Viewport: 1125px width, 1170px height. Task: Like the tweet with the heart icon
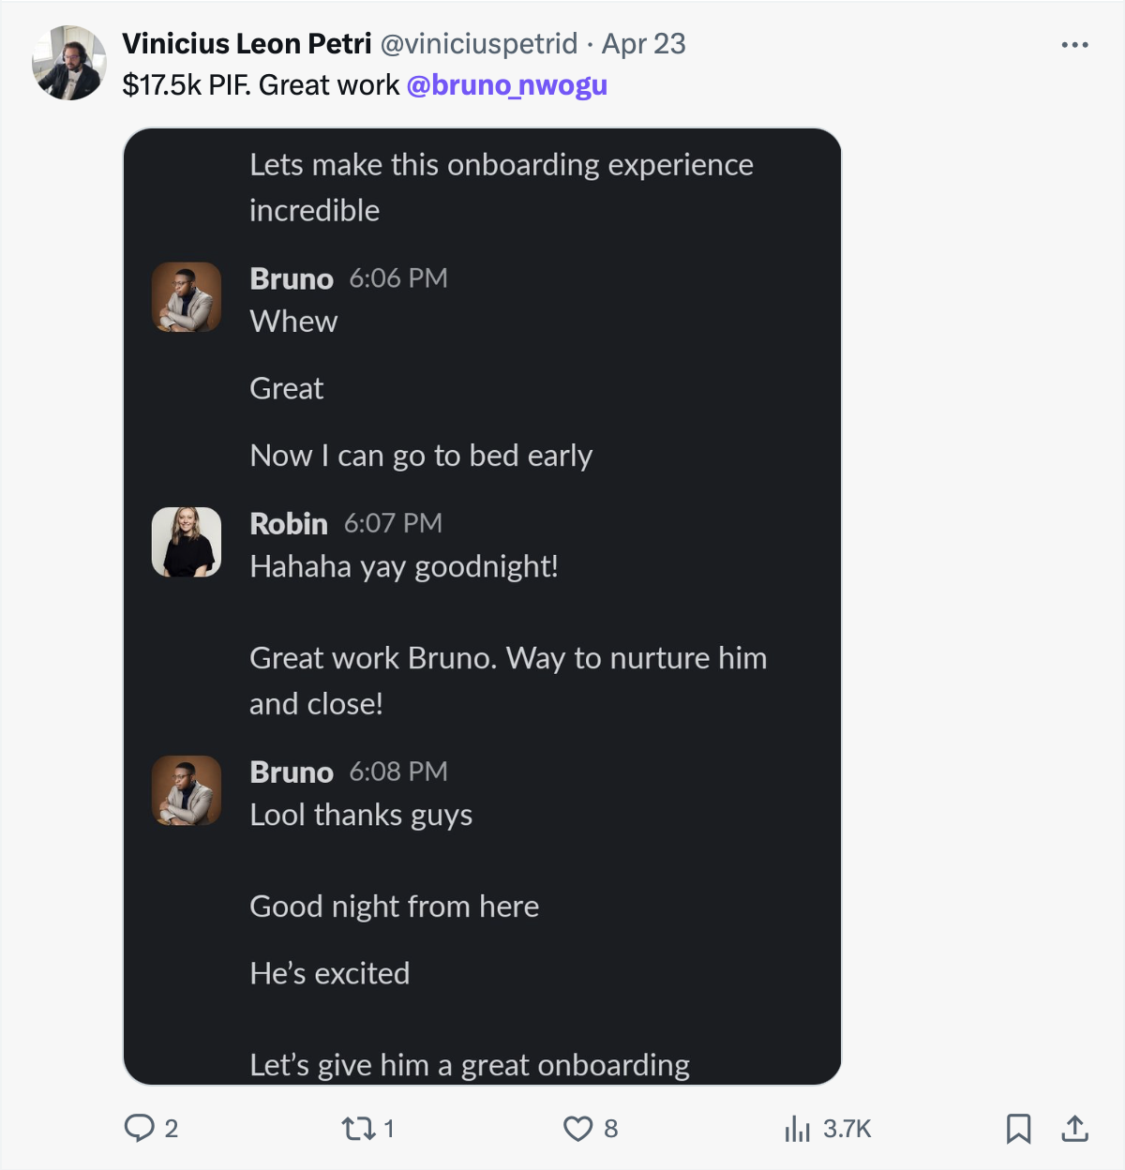[x=577, y=1129]
